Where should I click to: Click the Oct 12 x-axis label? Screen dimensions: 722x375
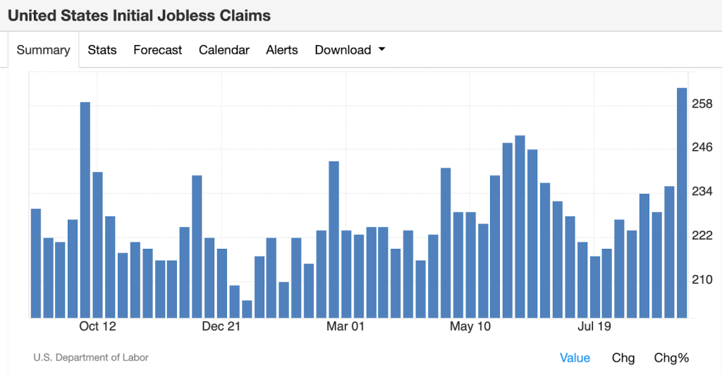click(x=98, y=326)
